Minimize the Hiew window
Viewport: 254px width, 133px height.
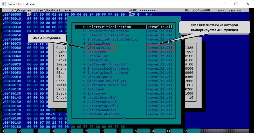coord(224,4)
